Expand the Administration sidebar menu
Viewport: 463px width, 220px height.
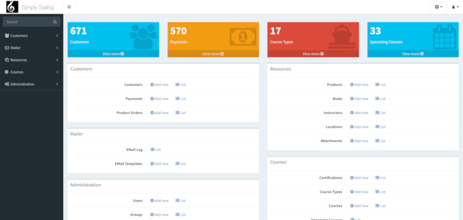(31, 84)
